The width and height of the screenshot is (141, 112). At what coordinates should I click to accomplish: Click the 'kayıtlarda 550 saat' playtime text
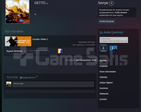86,42
